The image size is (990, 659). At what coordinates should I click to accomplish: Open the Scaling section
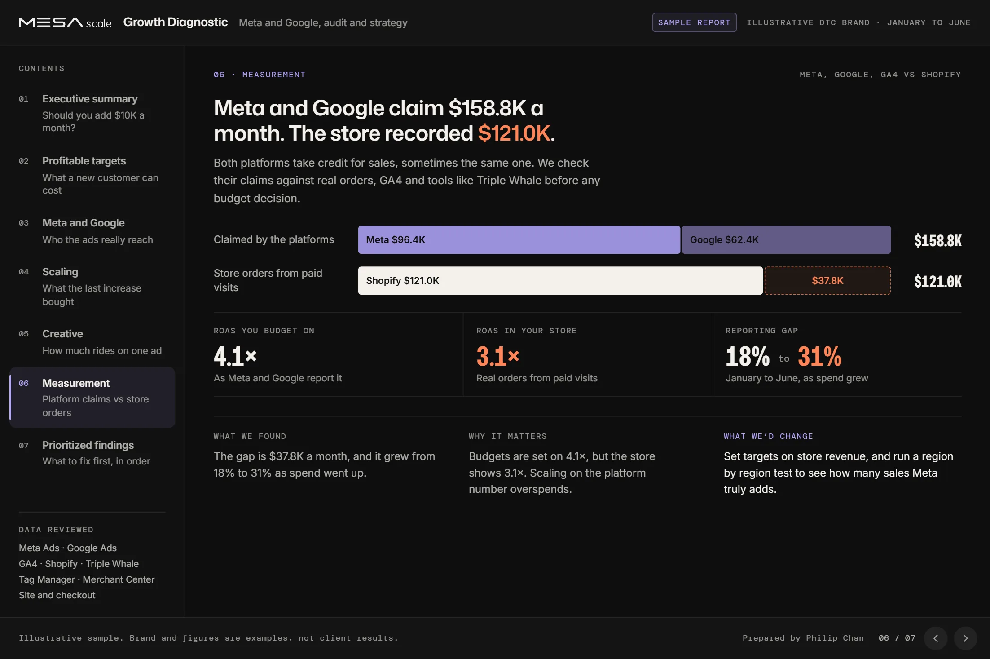(92, 287)
